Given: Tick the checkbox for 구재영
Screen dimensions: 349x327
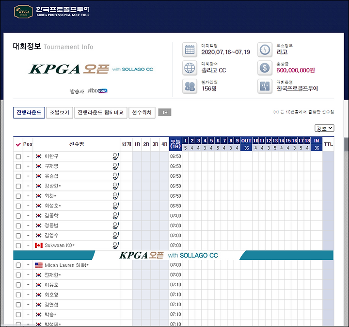Looking at the screenshot, I should tap(18, 166).
